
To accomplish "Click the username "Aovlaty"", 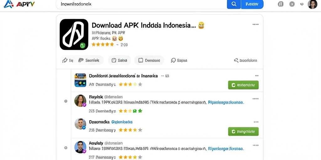I will coord(96,143).
